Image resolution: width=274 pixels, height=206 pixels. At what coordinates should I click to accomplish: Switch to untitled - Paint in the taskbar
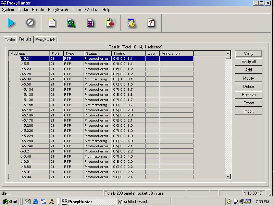pos(143,202)
